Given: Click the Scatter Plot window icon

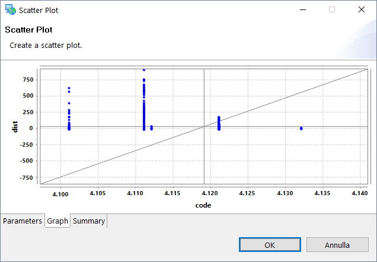Looking at the screenshot, I should [11, 10].
